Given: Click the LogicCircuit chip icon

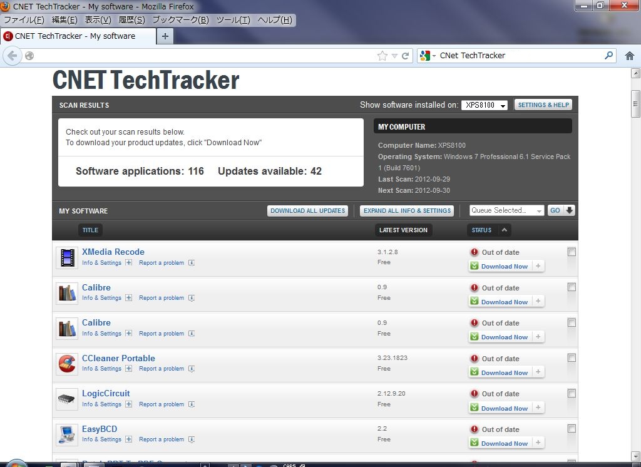Looking at the screenshot, I should point(67,399).
